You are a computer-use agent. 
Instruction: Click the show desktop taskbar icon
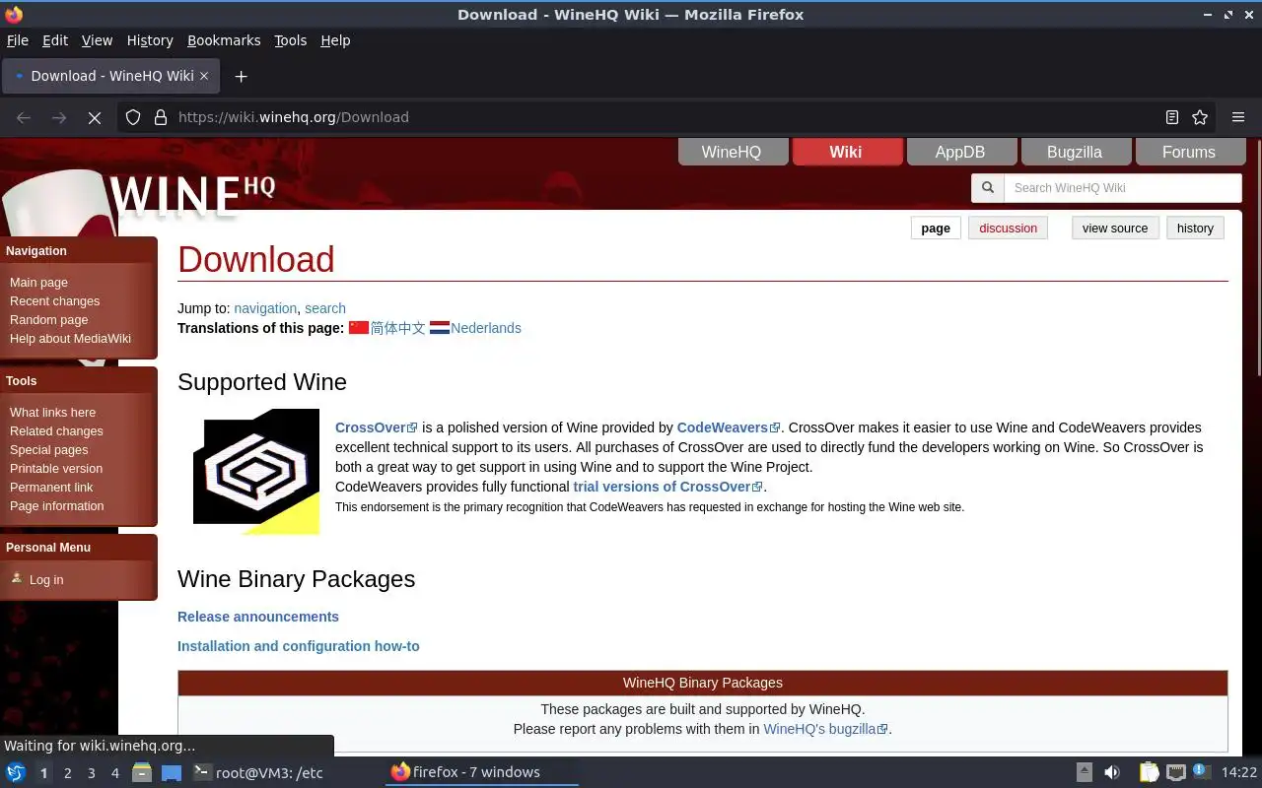point(172,772)
